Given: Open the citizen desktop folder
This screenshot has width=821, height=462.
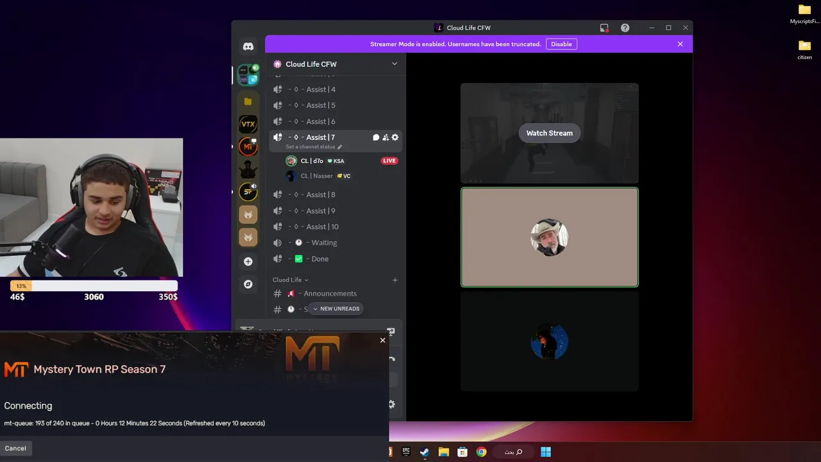Looking at the screenshot, I should [x=804, y=49].
